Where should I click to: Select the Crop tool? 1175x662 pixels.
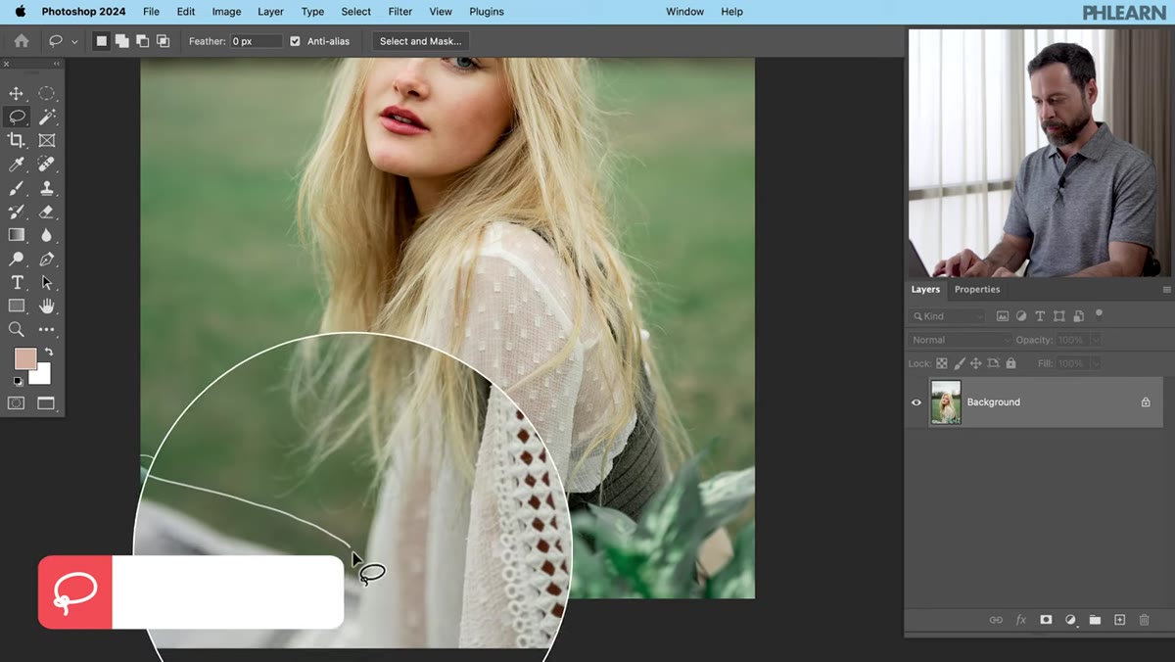(x=17, y=140)
